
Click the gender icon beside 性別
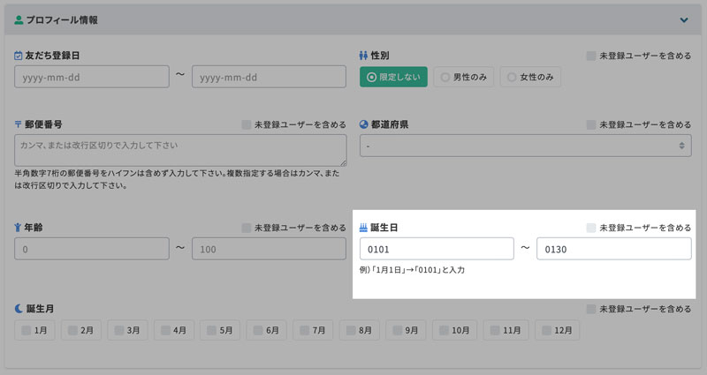363,56
